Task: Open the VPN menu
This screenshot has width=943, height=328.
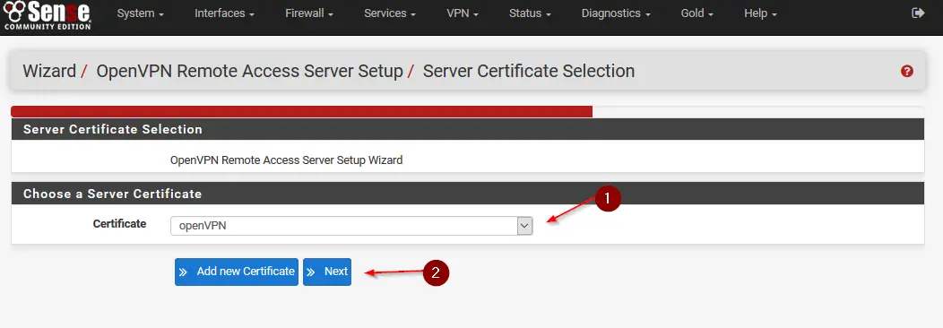Action: 463,13
